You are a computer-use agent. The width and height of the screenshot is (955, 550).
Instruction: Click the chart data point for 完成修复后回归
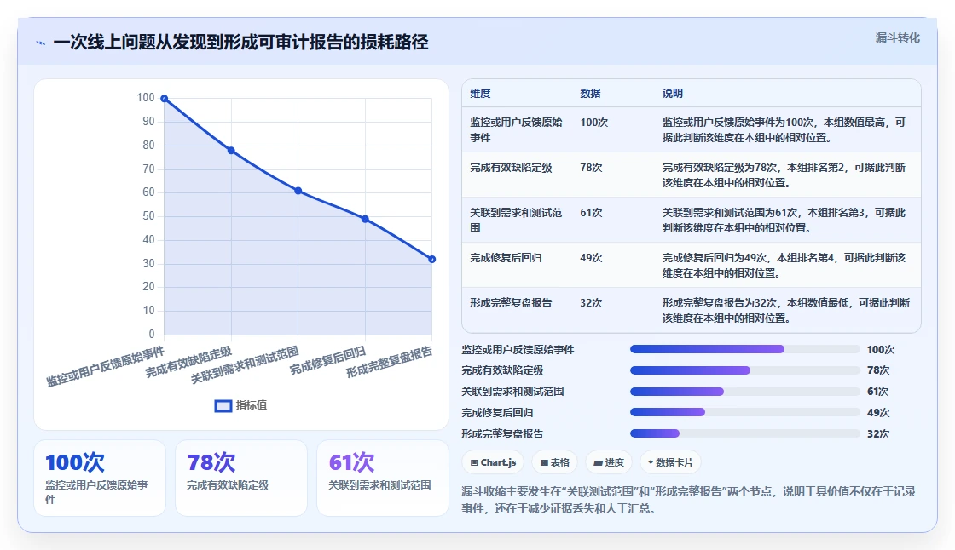pyautogui.click(x=365, y=219)
